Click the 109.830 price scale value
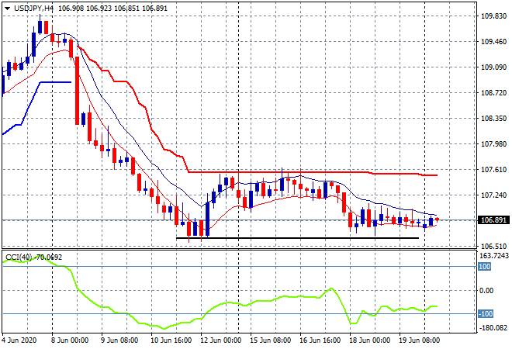The width and height of the screenshot is (512, 349). click(493, 16)
